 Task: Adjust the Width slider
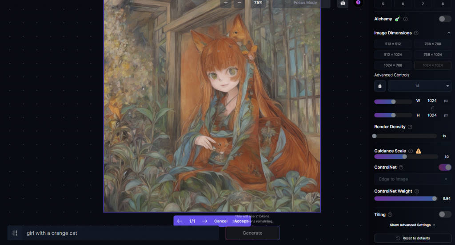click(393, 101)
